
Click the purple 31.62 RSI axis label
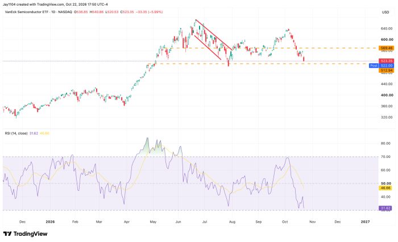tap(385, 208)
